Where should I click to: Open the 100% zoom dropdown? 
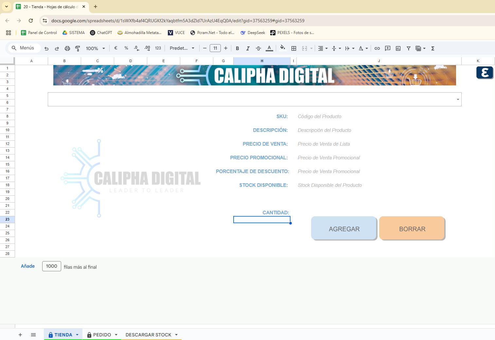(95, 48)
